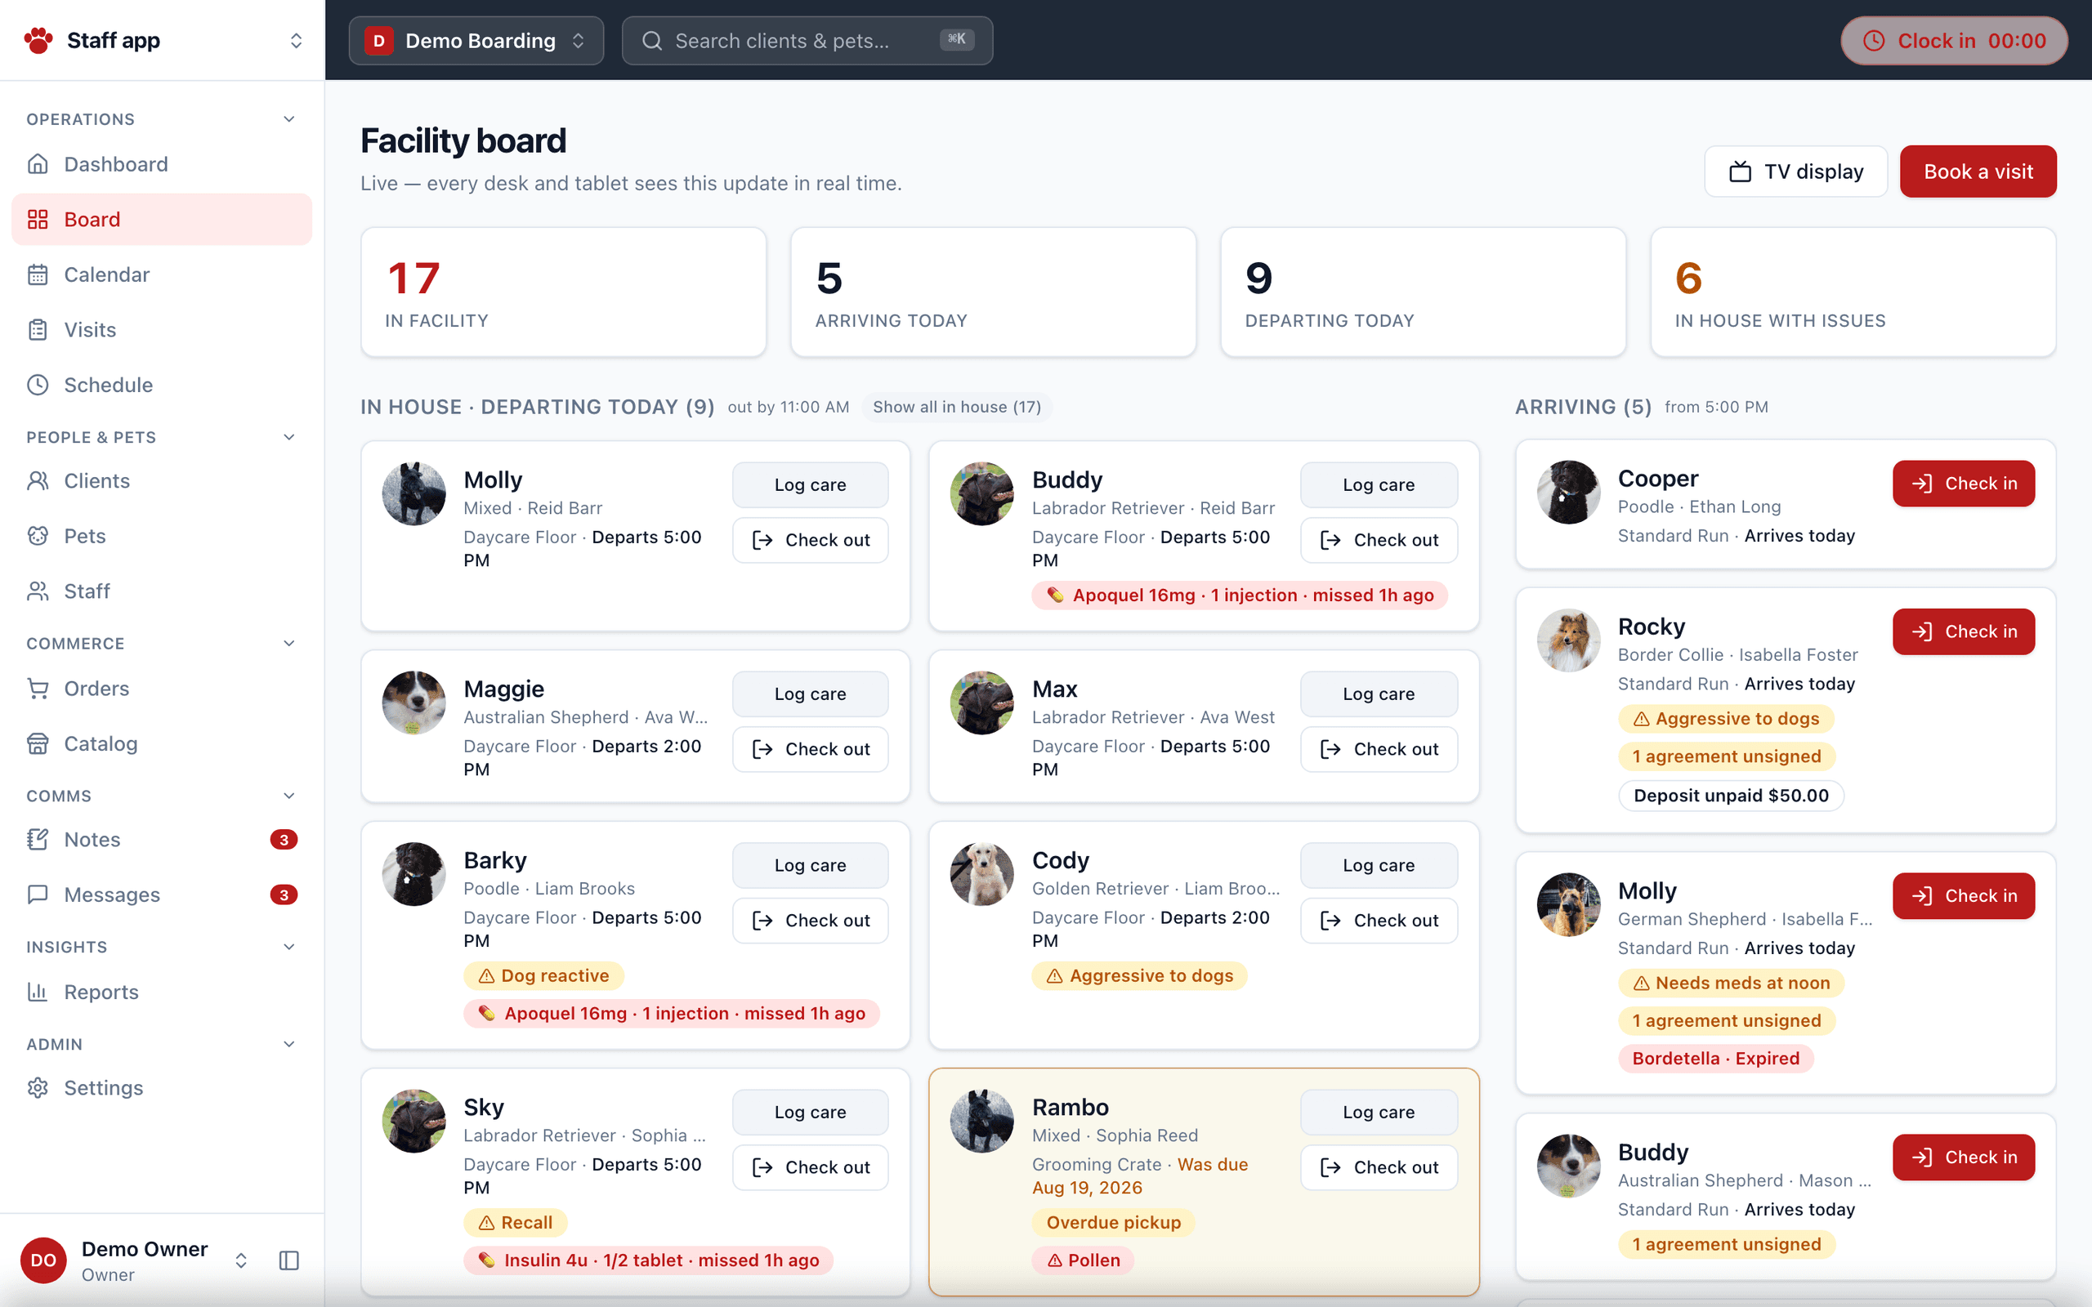Click the 9 Departing Today card
The height and width of the screenshot is (1307, 2092).
click(1423, 292)
